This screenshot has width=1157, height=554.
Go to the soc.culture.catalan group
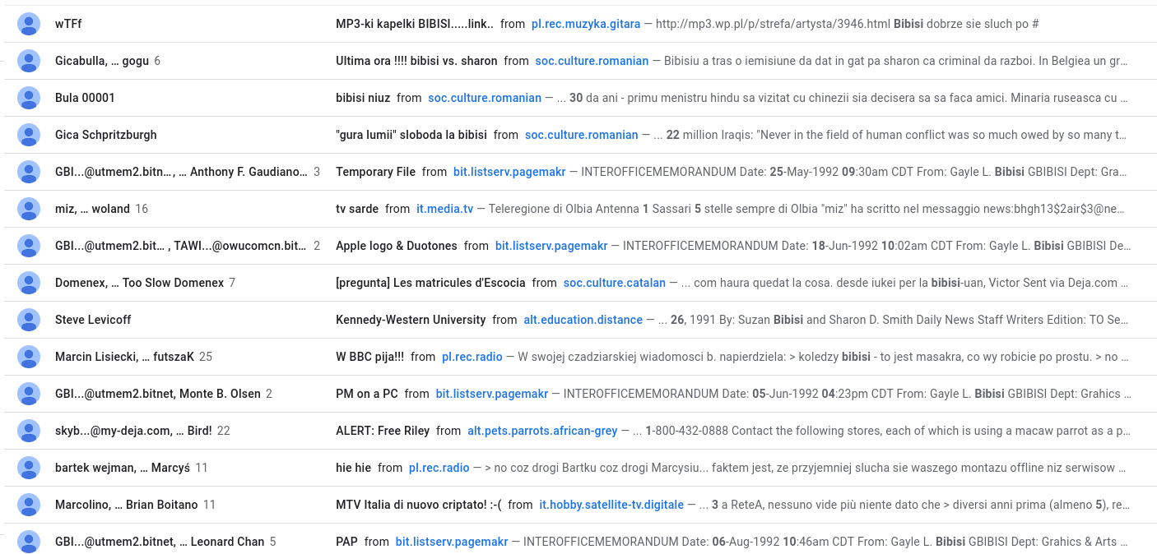[x=614, y=283]
